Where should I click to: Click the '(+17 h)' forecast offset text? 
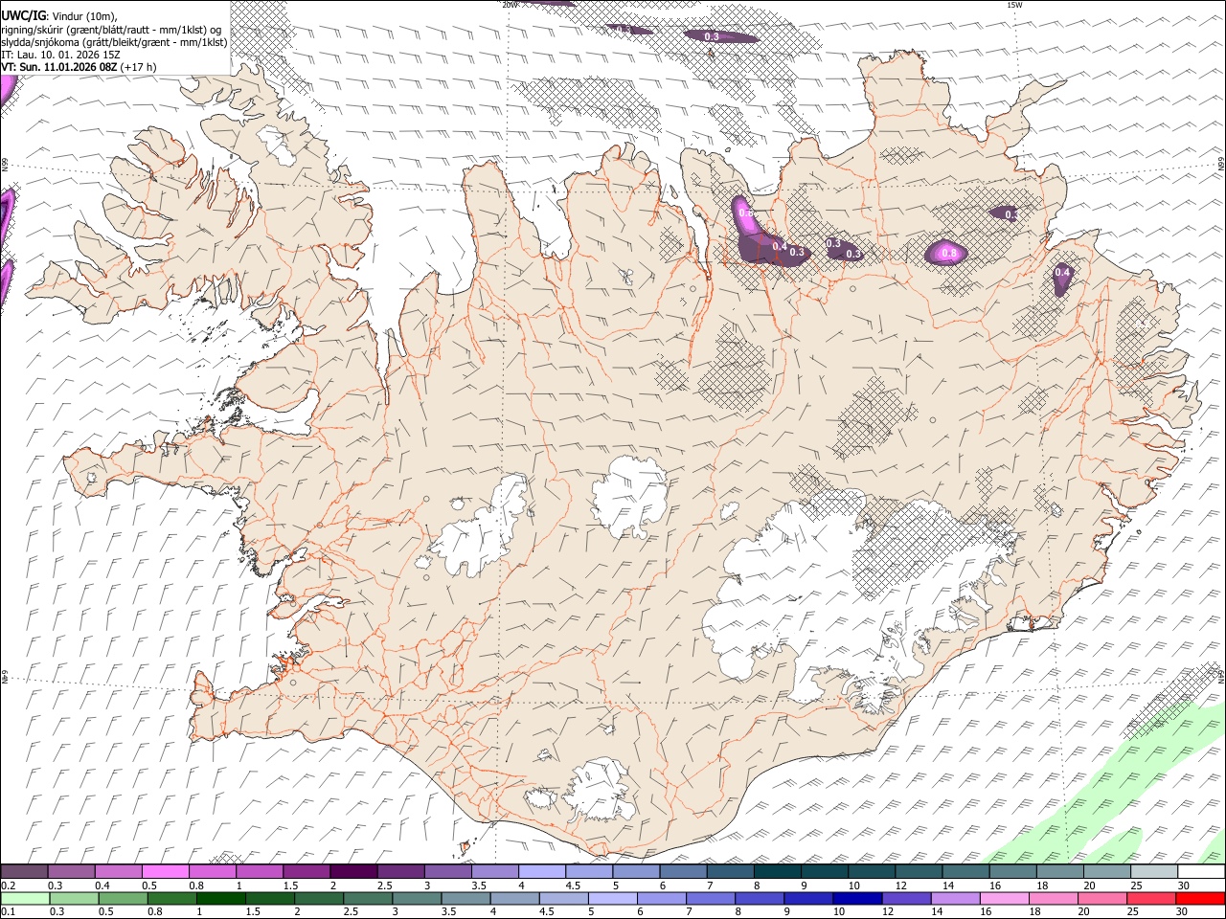[x=139, y=67]
